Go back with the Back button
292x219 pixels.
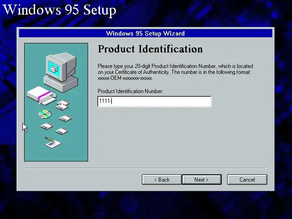click(x=162, y=179)
